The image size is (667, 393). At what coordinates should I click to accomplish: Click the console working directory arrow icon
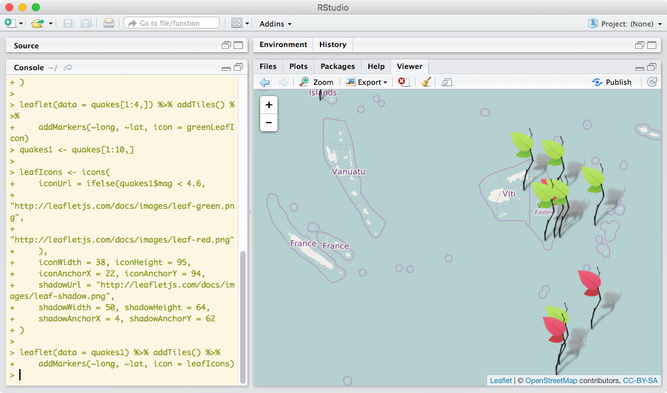click(68, 68)
